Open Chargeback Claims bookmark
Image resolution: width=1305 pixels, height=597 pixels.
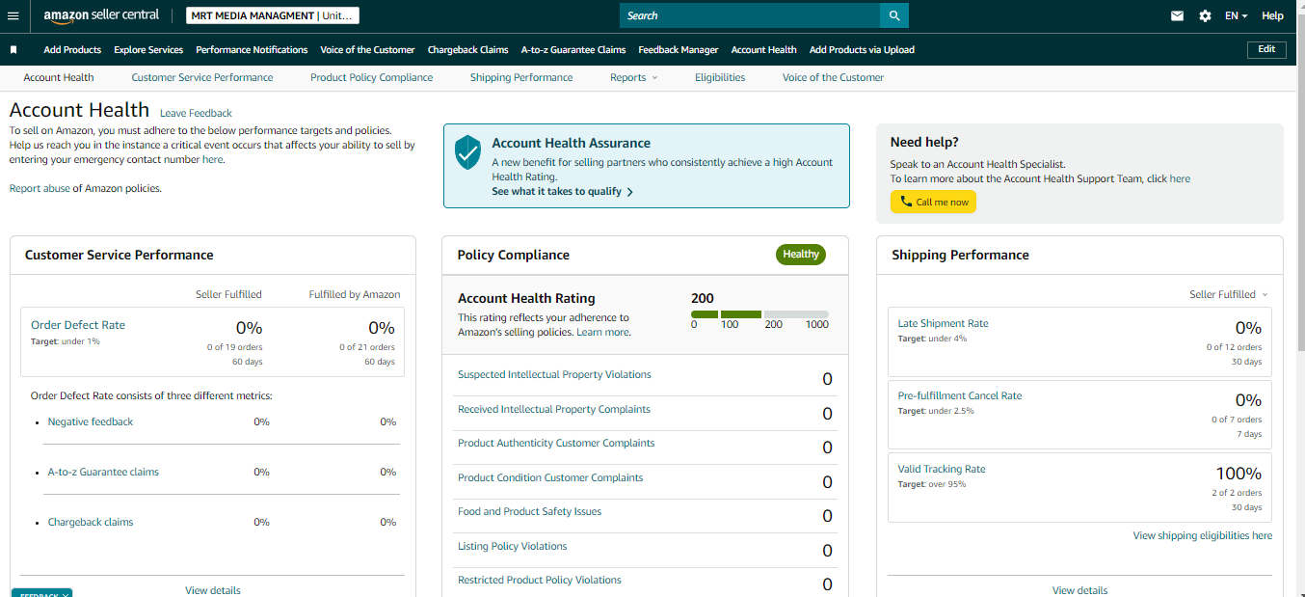click(x=468, y=49)
